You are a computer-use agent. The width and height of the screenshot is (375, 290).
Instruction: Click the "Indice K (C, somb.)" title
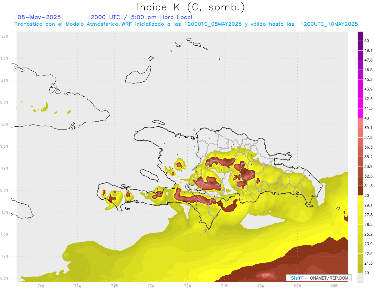191,7
